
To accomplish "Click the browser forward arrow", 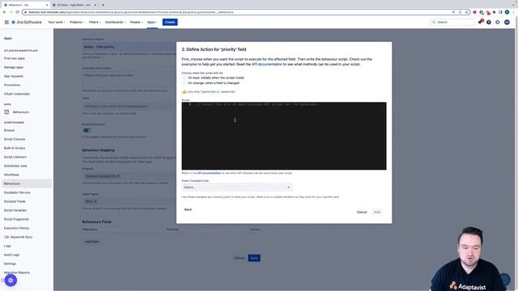I will (x=11, y=12).
